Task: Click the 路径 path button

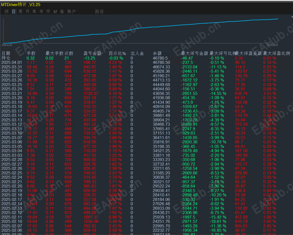Action: [99, 12]
